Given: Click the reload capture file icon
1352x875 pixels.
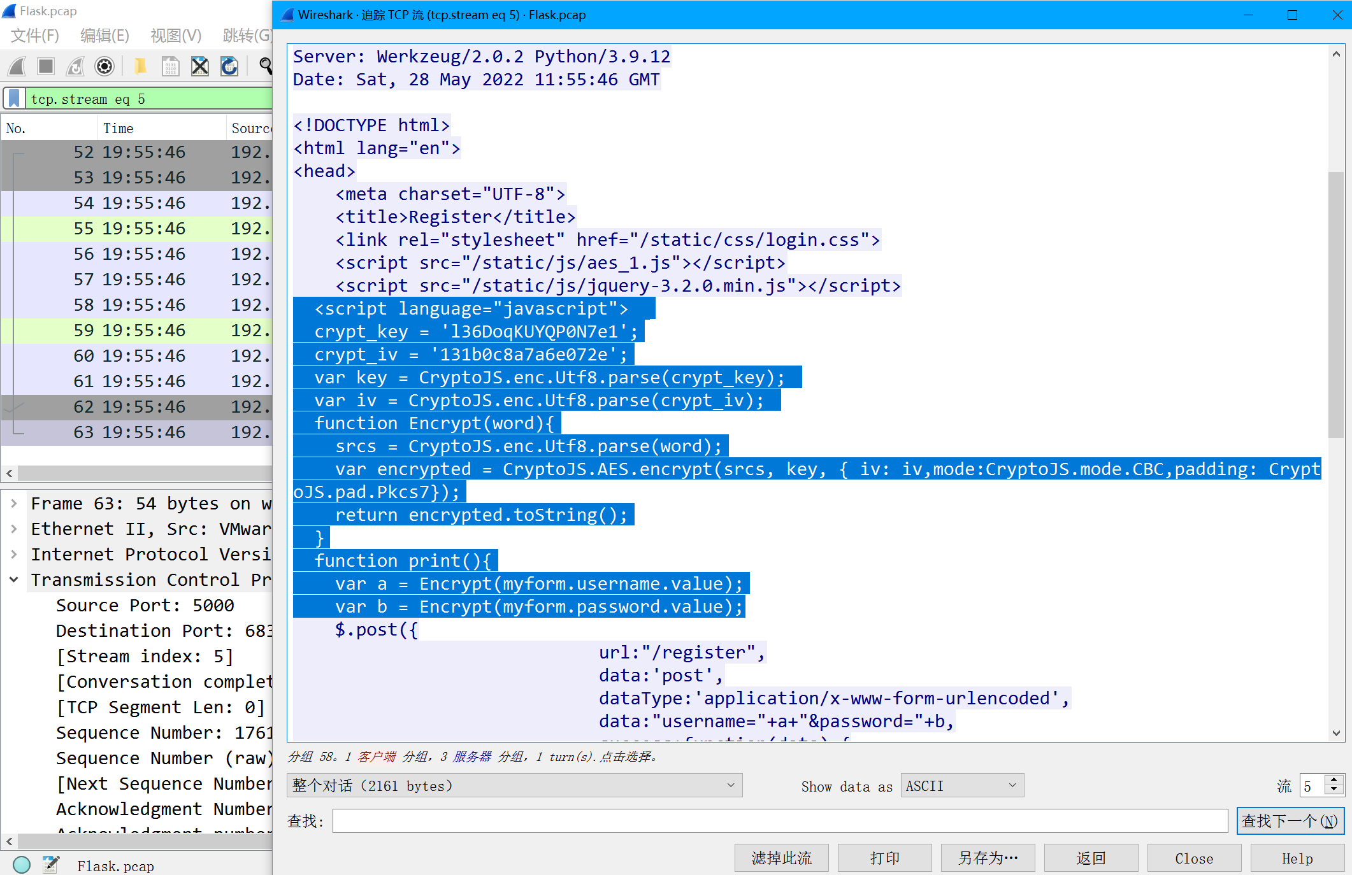Looking at the screenshot, I should coord(229,66).
